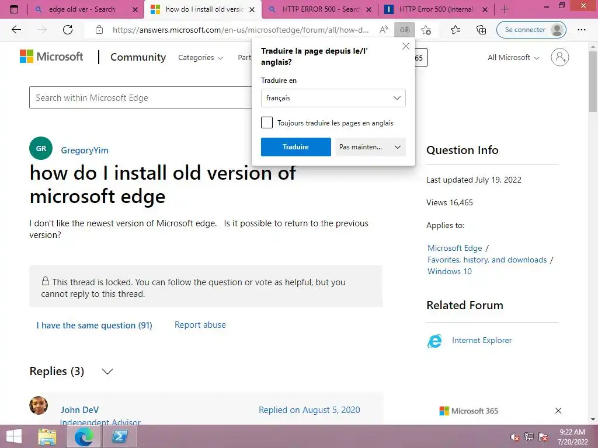The image size is (598, 448).
Task: Click the 'Se connecter' button
Action: pos(531,30)
